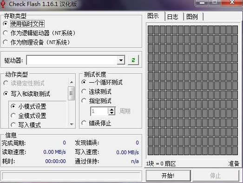
Task: Decrease the 周期 cycle count spinner
Action: coord(112,113)
